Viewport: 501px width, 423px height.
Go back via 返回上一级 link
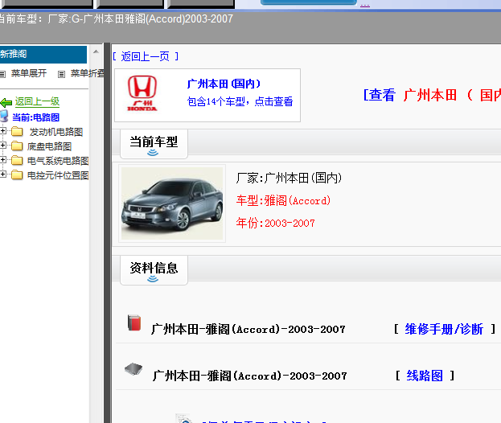tap(37, 101)
